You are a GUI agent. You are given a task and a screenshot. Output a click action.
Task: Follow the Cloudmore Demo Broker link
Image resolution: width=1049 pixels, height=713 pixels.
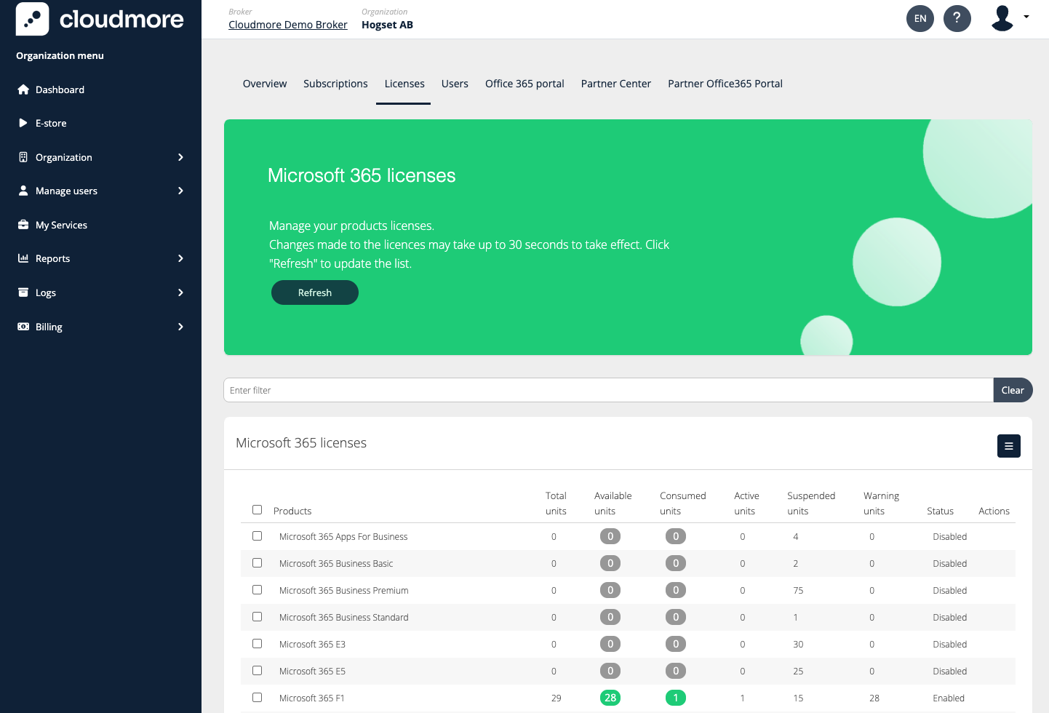click(287, 25)
